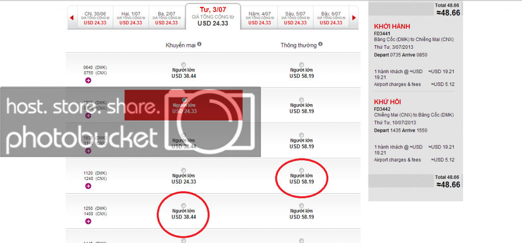This screenshot has height=243, width=522.
Task: Click the bottom Total 48.66 summary
Action: [x=448, y=177]
